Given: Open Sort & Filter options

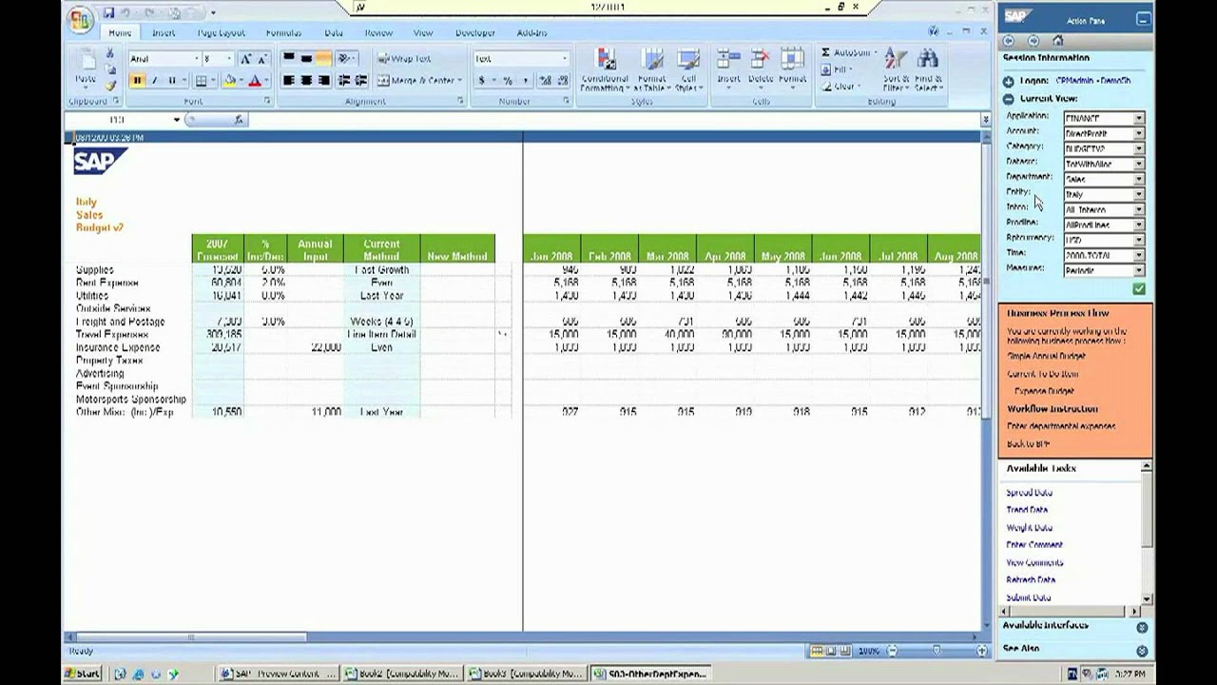Looking at the screenshot, I should (x=896, y=70).
